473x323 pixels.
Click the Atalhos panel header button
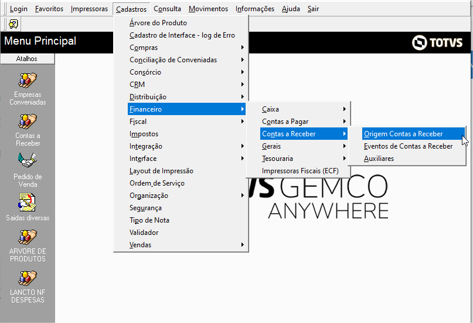pos(27,59)
